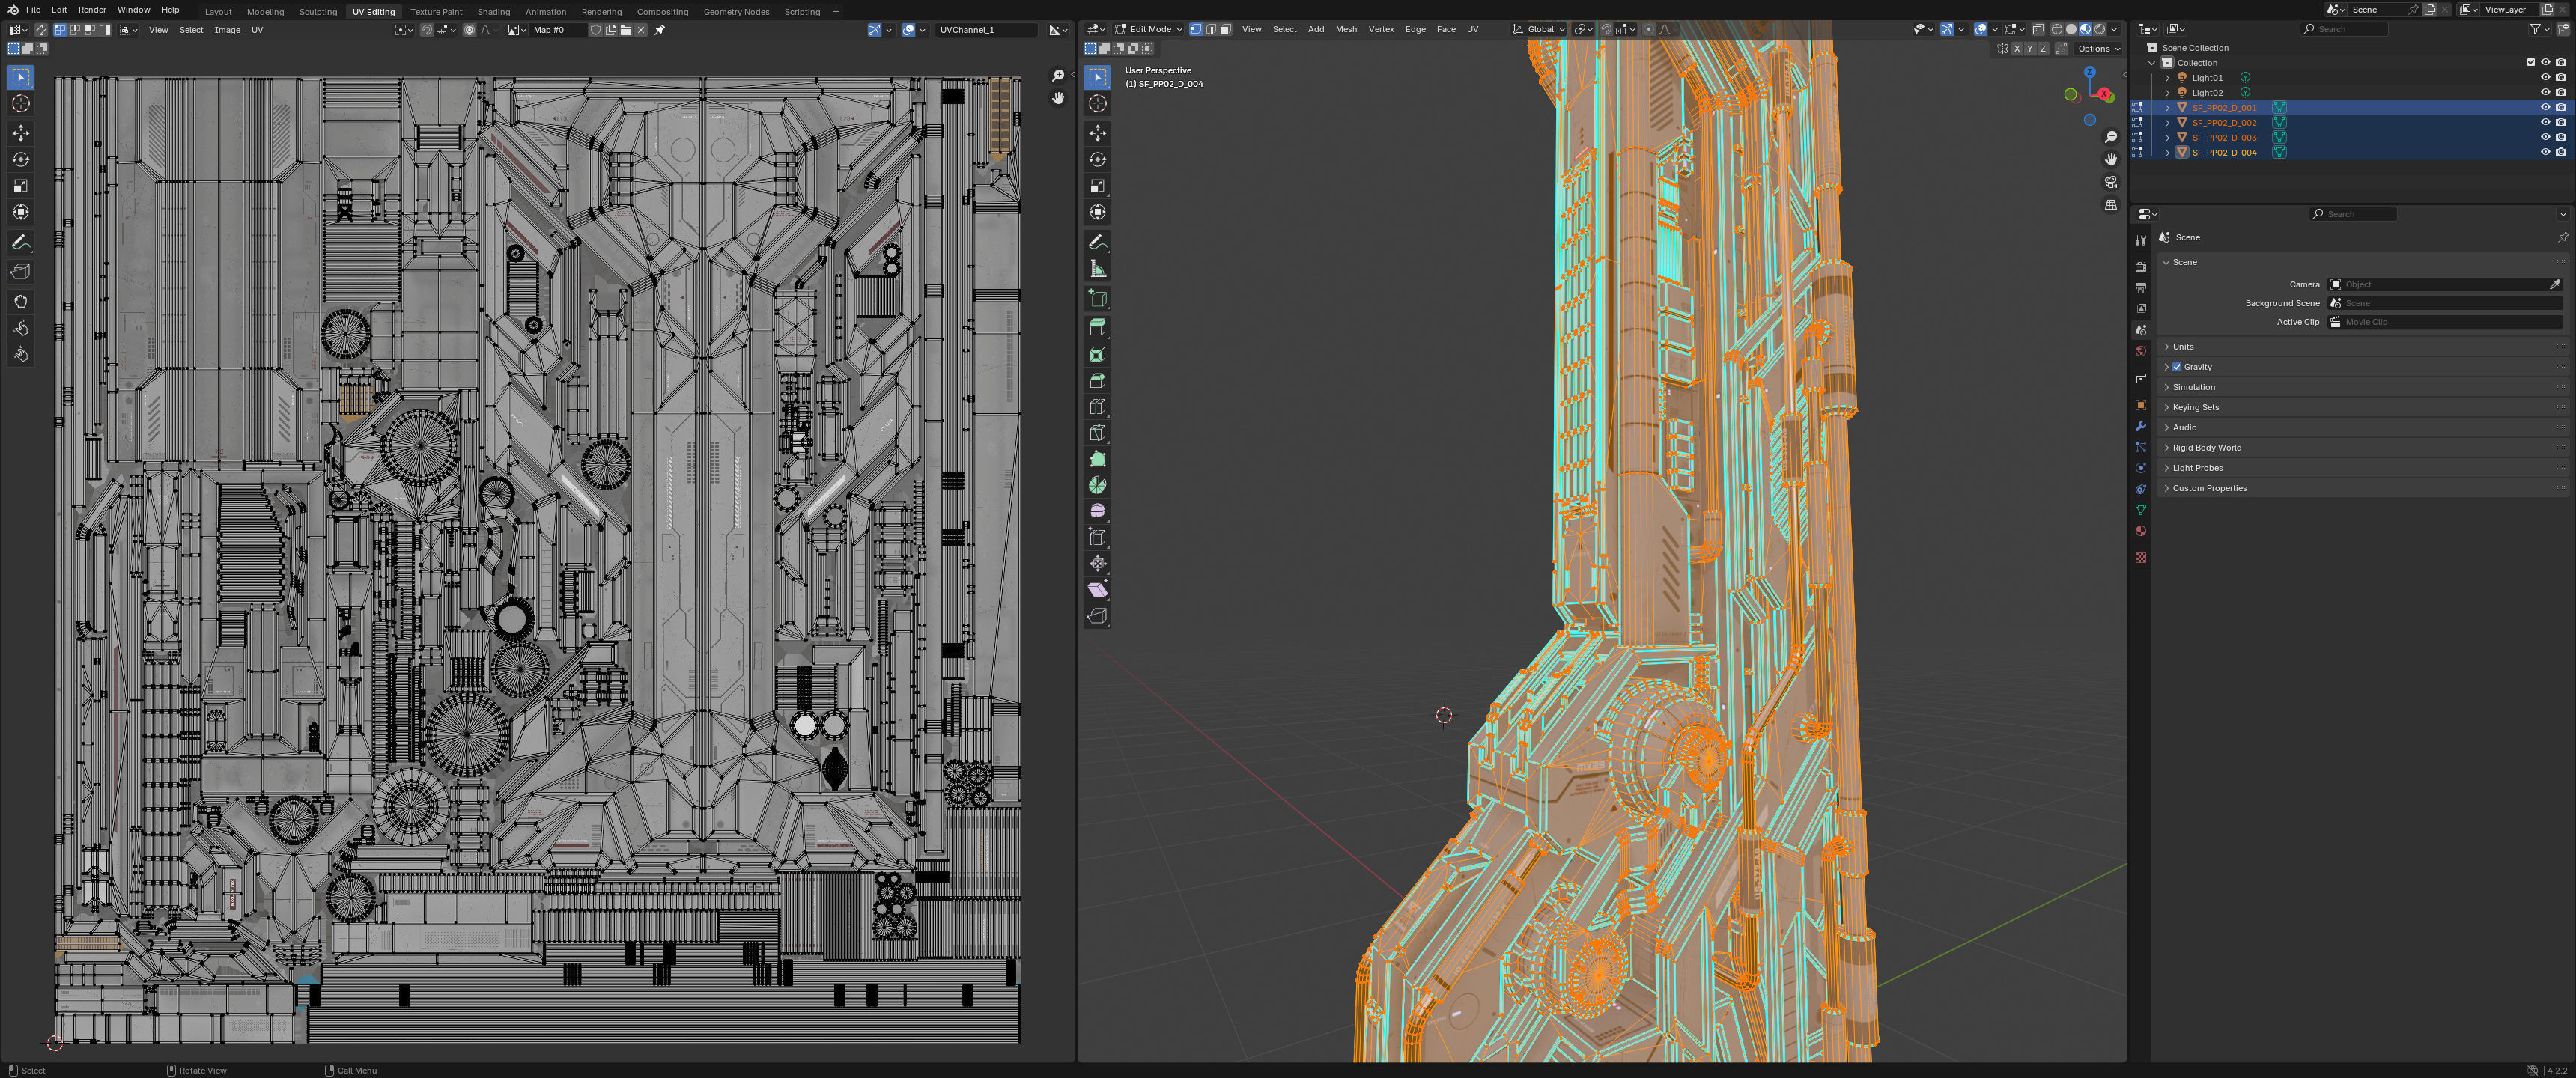Expand the Rigid Body World panel
Screen dimensions: 2576x1078
(2206, 448)
